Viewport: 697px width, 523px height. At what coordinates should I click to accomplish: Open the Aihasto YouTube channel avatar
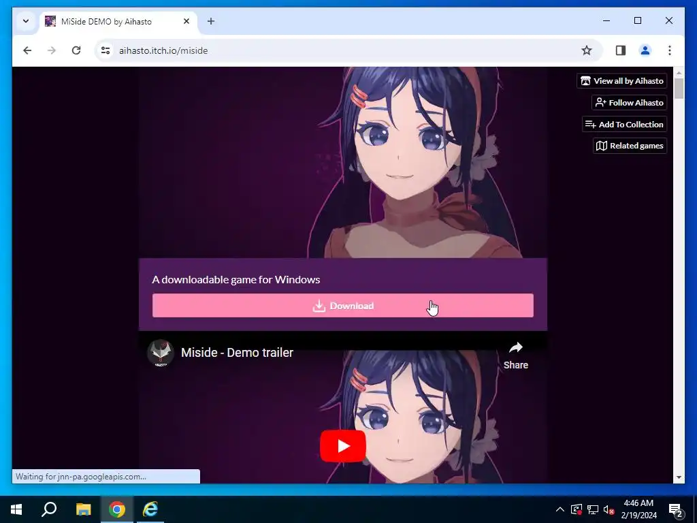tap(161, 353)
